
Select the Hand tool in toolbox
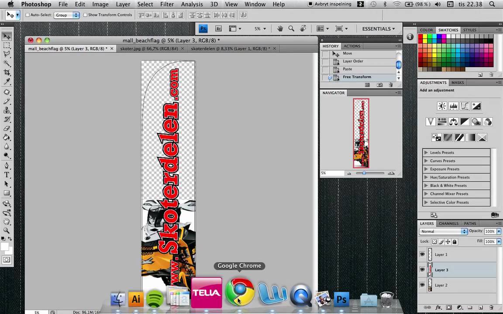(7, 222)
